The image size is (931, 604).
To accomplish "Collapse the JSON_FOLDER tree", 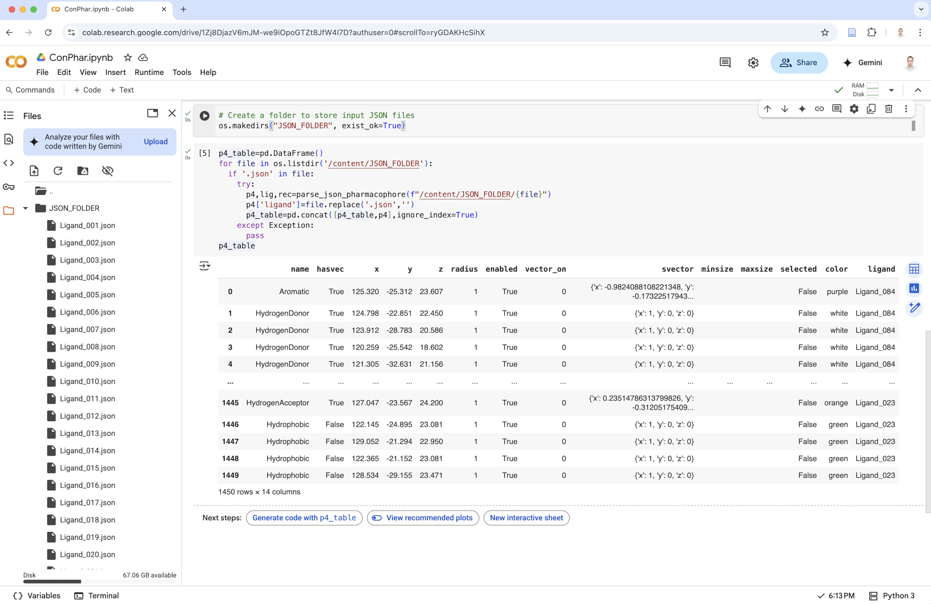I will 26,208.
